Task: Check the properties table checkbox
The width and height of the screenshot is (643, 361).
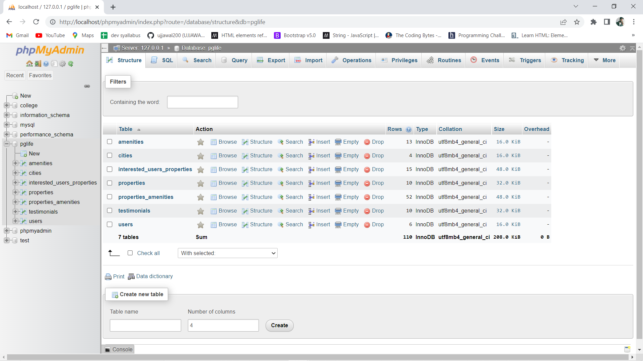Action: coord(110,183)
